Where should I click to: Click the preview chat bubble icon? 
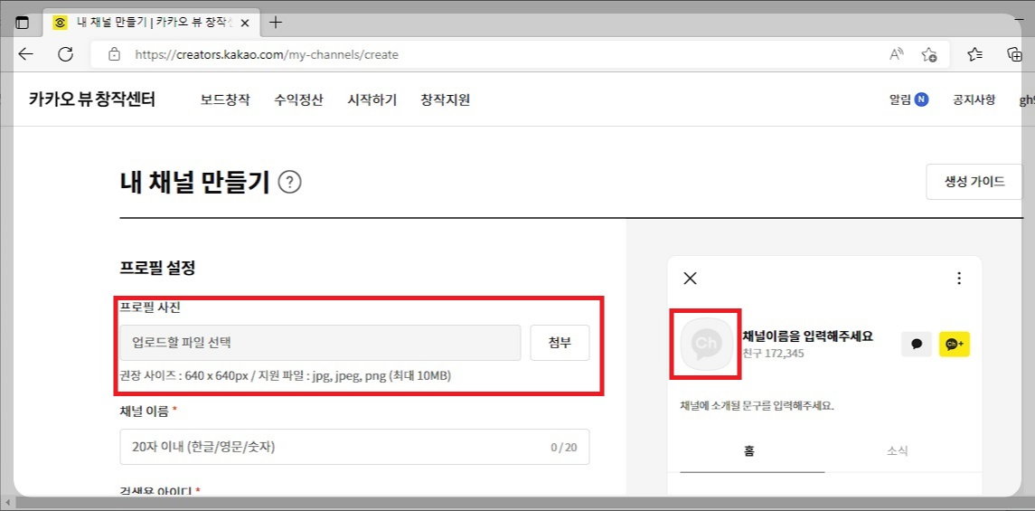click(917, 344)
